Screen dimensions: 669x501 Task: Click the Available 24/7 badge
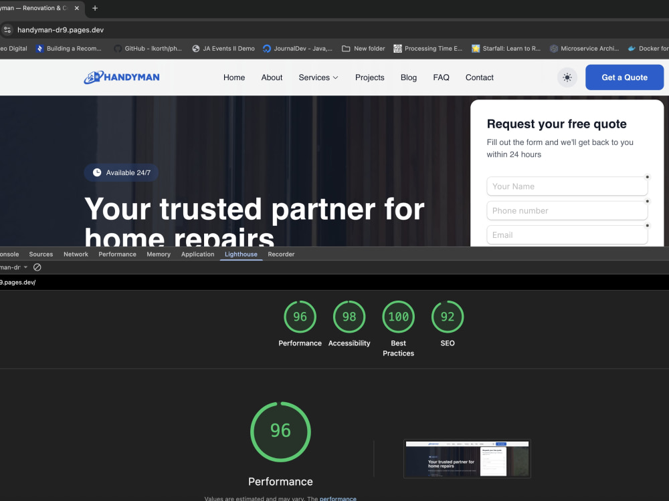pos(121,172)
